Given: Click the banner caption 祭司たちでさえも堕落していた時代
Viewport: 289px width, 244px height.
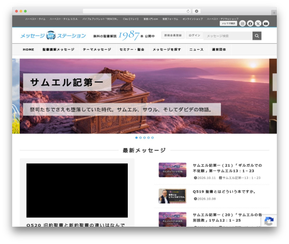Looking at the screenshot, I should 122,110.
